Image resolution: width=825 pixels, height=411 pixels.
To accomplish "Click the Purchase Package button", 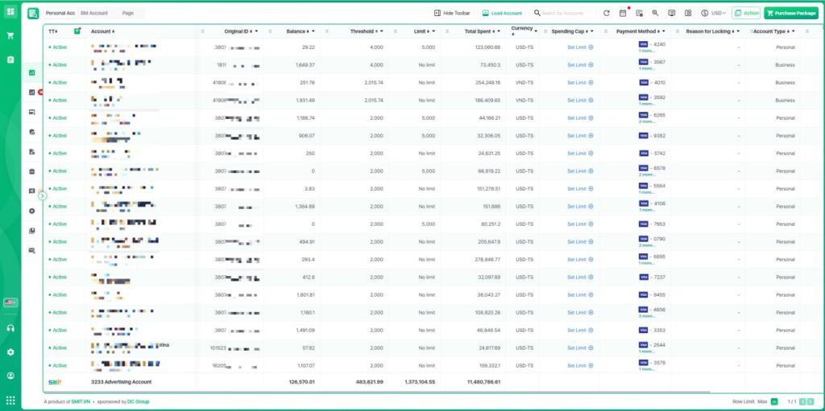I will click(790, 13).
